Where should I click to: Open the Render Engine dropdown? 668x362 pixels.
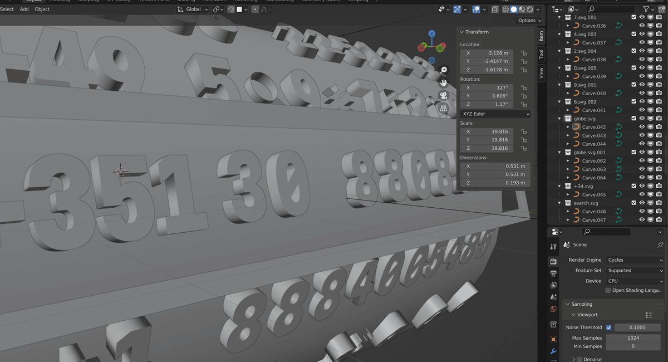pos(635,260)
